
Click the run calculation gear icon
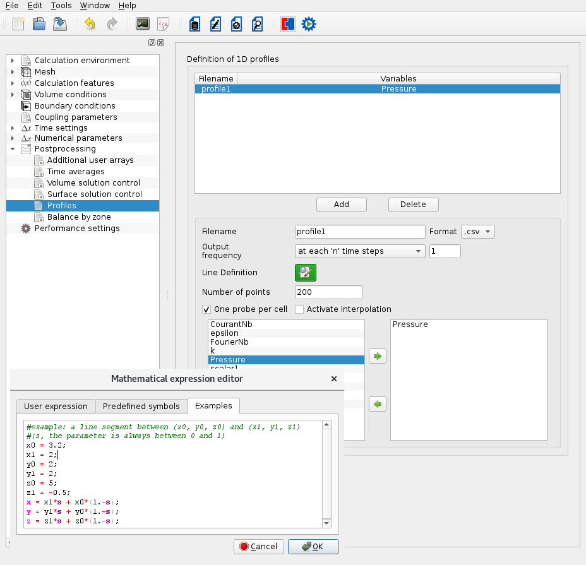pyautogui.click(x=308, y=25)
